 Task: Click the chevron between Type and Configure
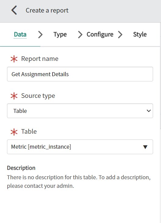[80, 35]
